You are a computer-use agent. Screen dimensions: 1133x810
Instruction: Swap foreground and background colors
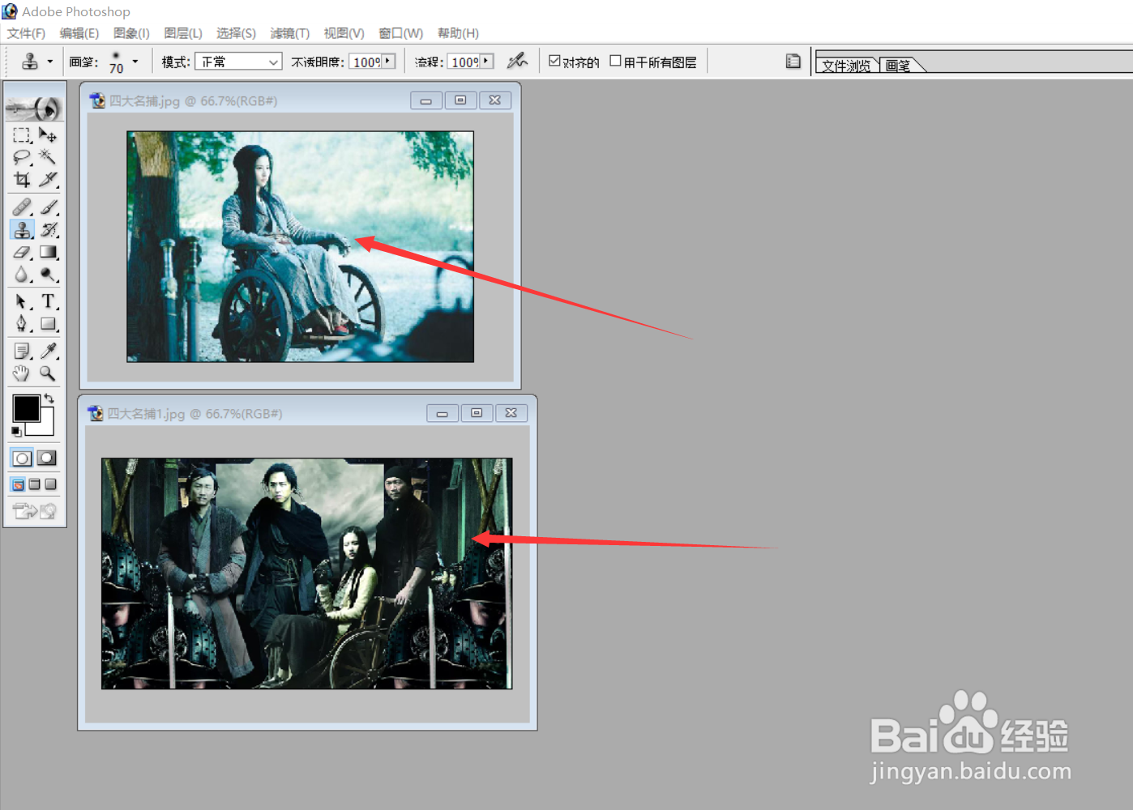click(49, 398)
